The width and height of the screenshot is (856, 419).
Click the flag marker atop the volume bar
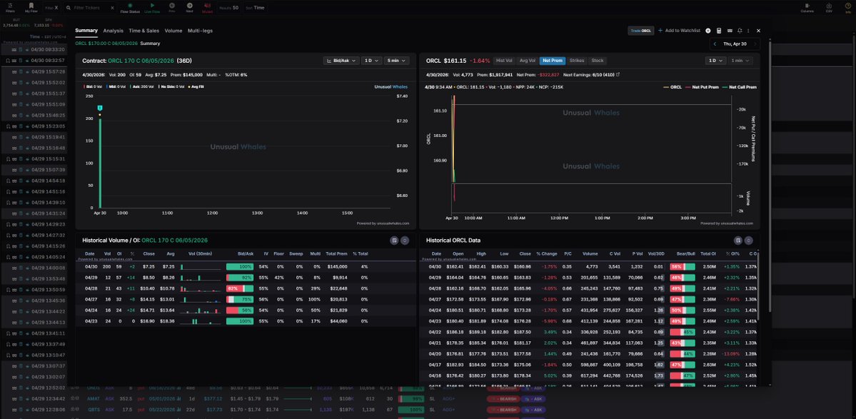(100, 108)
